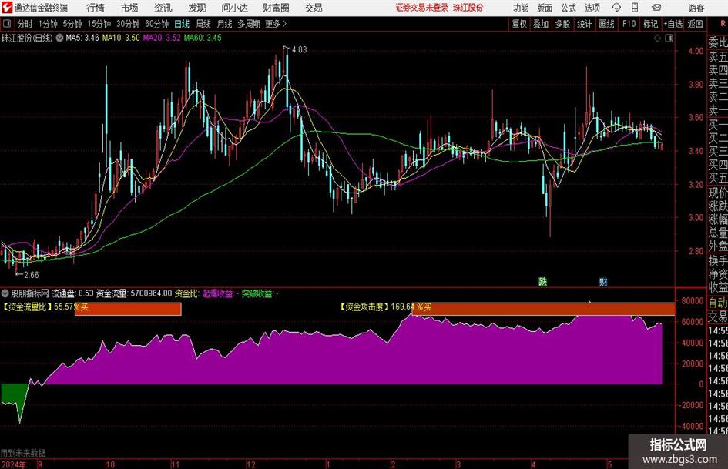Open the 多周期 multi-period view
This screenshot has height=469, width=728.
click(249, 24)
